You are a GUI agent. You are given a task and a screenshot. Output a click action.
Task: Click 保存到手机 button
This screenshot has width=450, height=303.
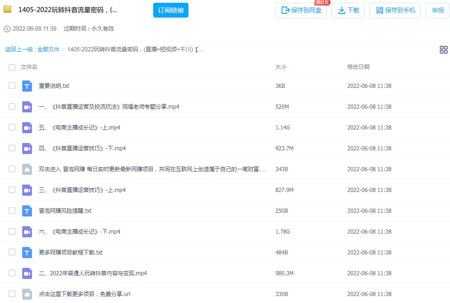(395, 11)
